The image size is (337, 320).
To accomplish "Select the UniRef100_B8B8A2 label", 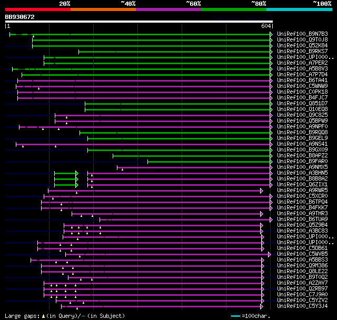I will coord(302,179).
